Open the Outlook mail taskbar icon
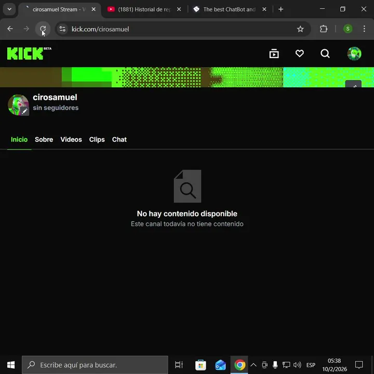 [220, 365]
